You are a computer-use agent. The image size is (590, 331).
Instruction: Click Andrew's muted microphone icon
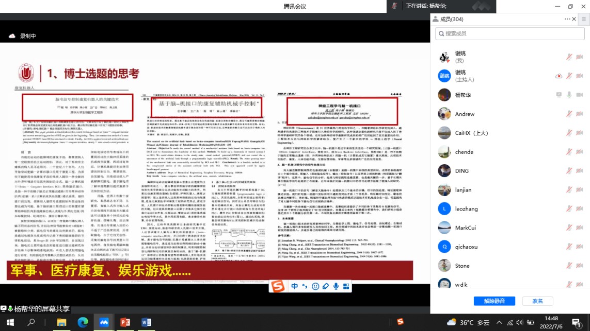pos(569,114)
